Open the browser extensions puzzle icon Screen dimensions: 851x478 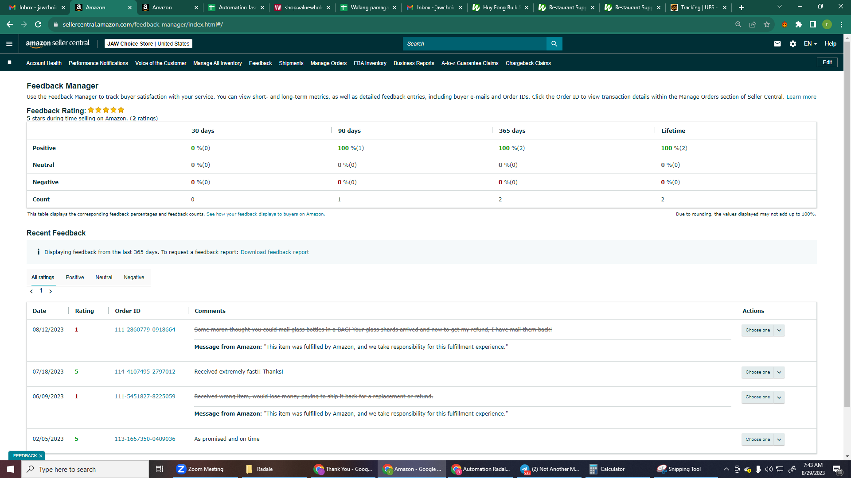coord(799,24)
